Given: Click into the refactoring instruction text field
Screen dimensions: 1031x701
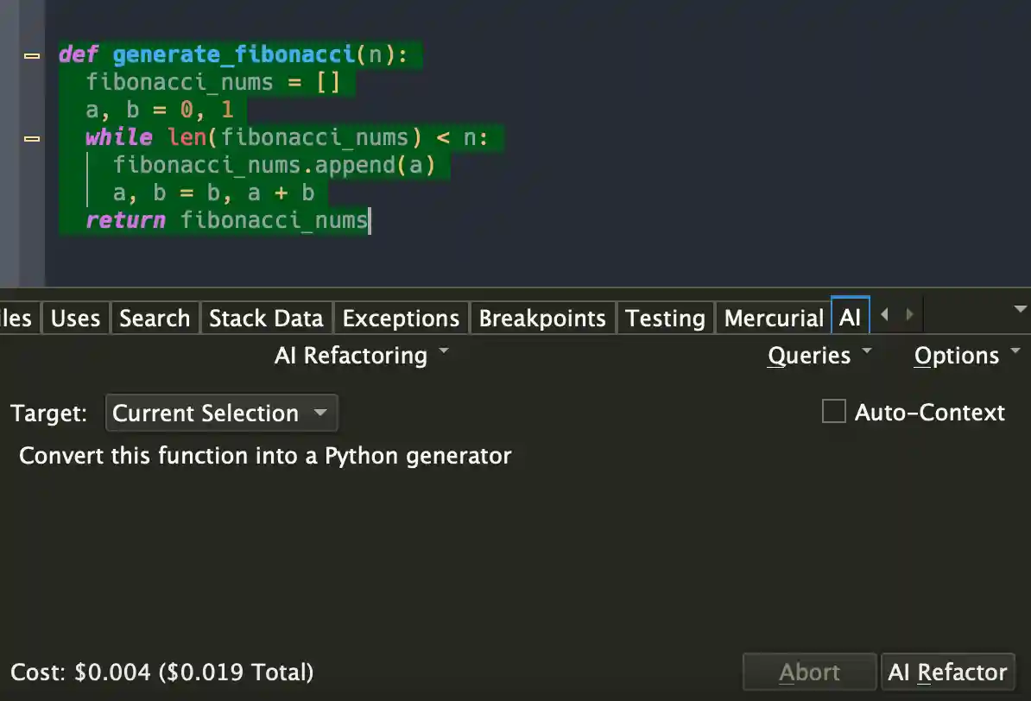Looking at the screenshot, I should tap(509, 535).
